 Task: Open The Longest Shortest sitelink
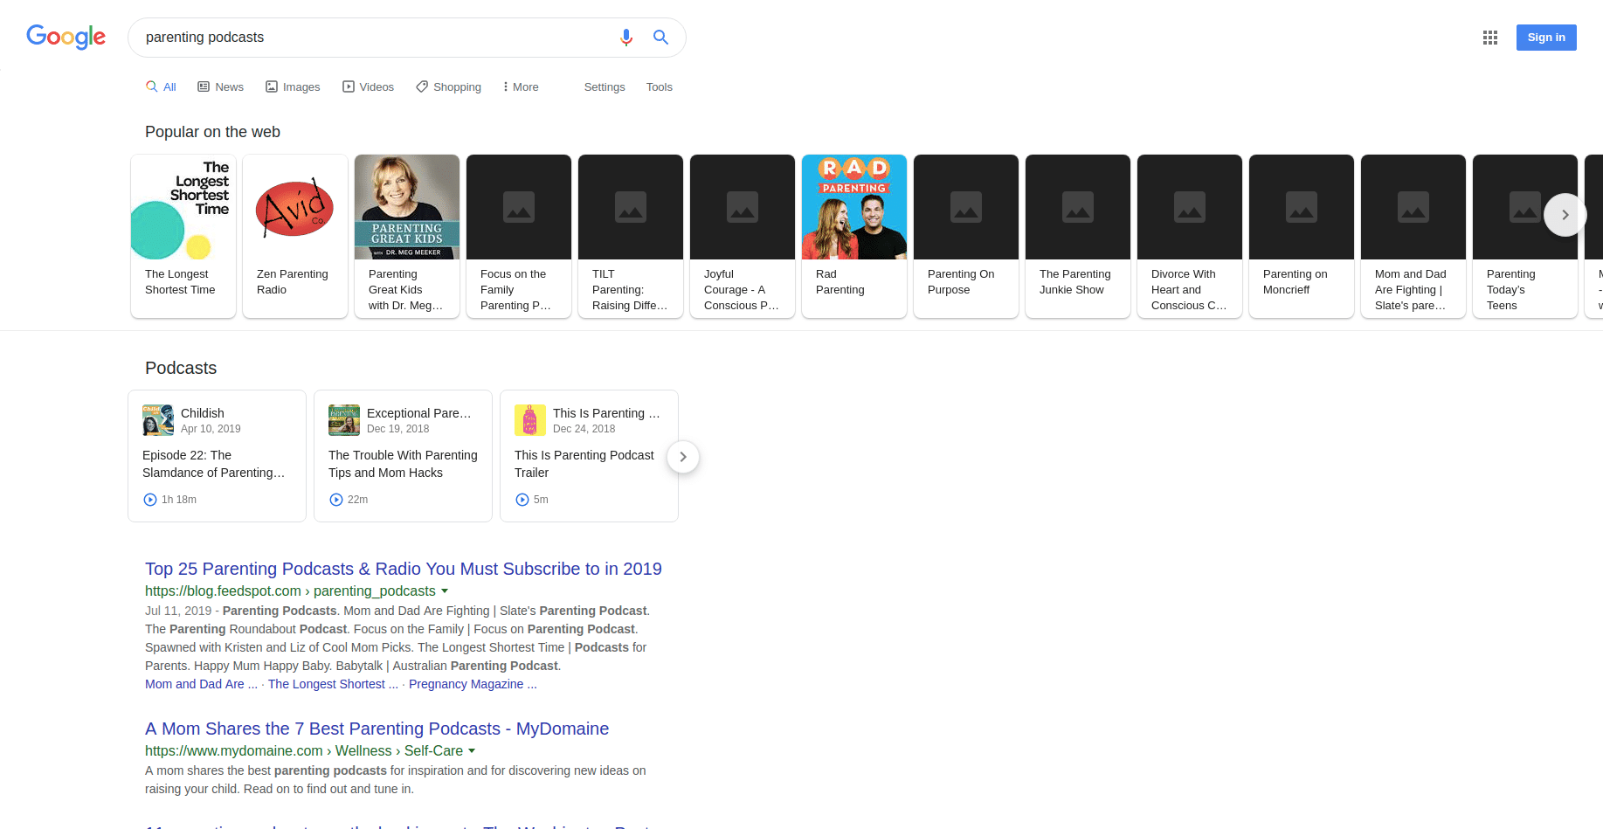click(333, 684)
